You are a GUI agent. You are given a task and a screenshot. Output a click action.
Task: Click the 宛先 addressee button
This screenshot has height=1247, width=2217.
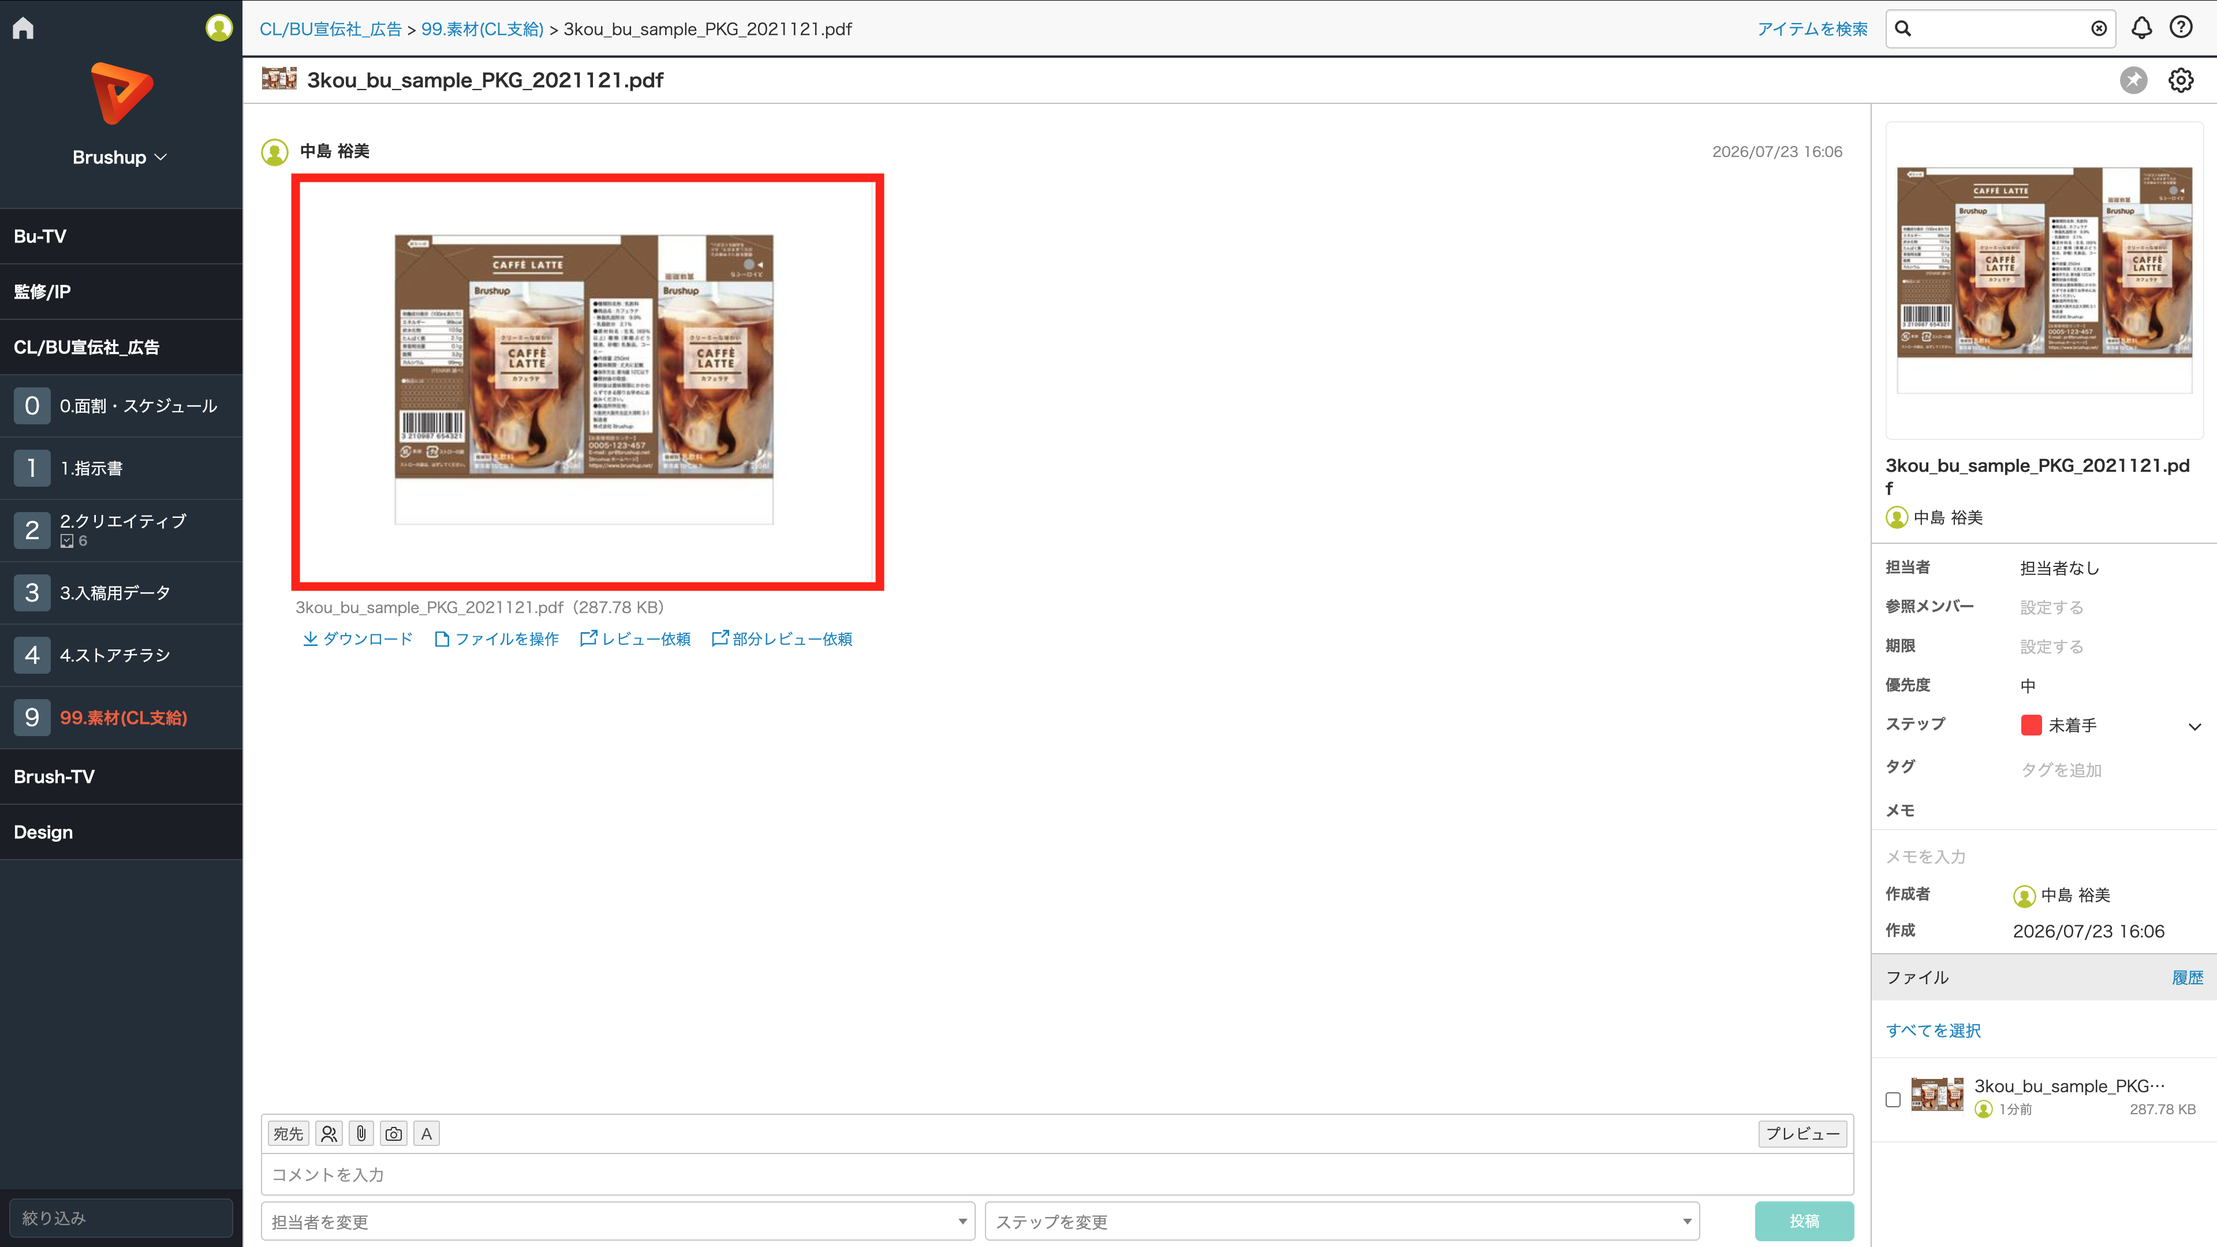tap(288, 1133)
